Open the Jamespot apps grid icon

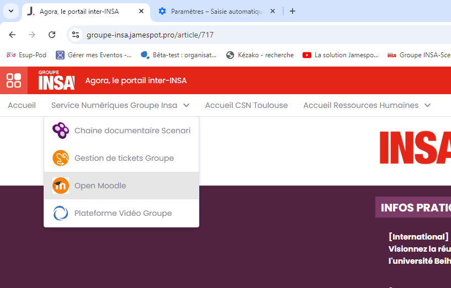pyautogui.click(x=14, y=80)
